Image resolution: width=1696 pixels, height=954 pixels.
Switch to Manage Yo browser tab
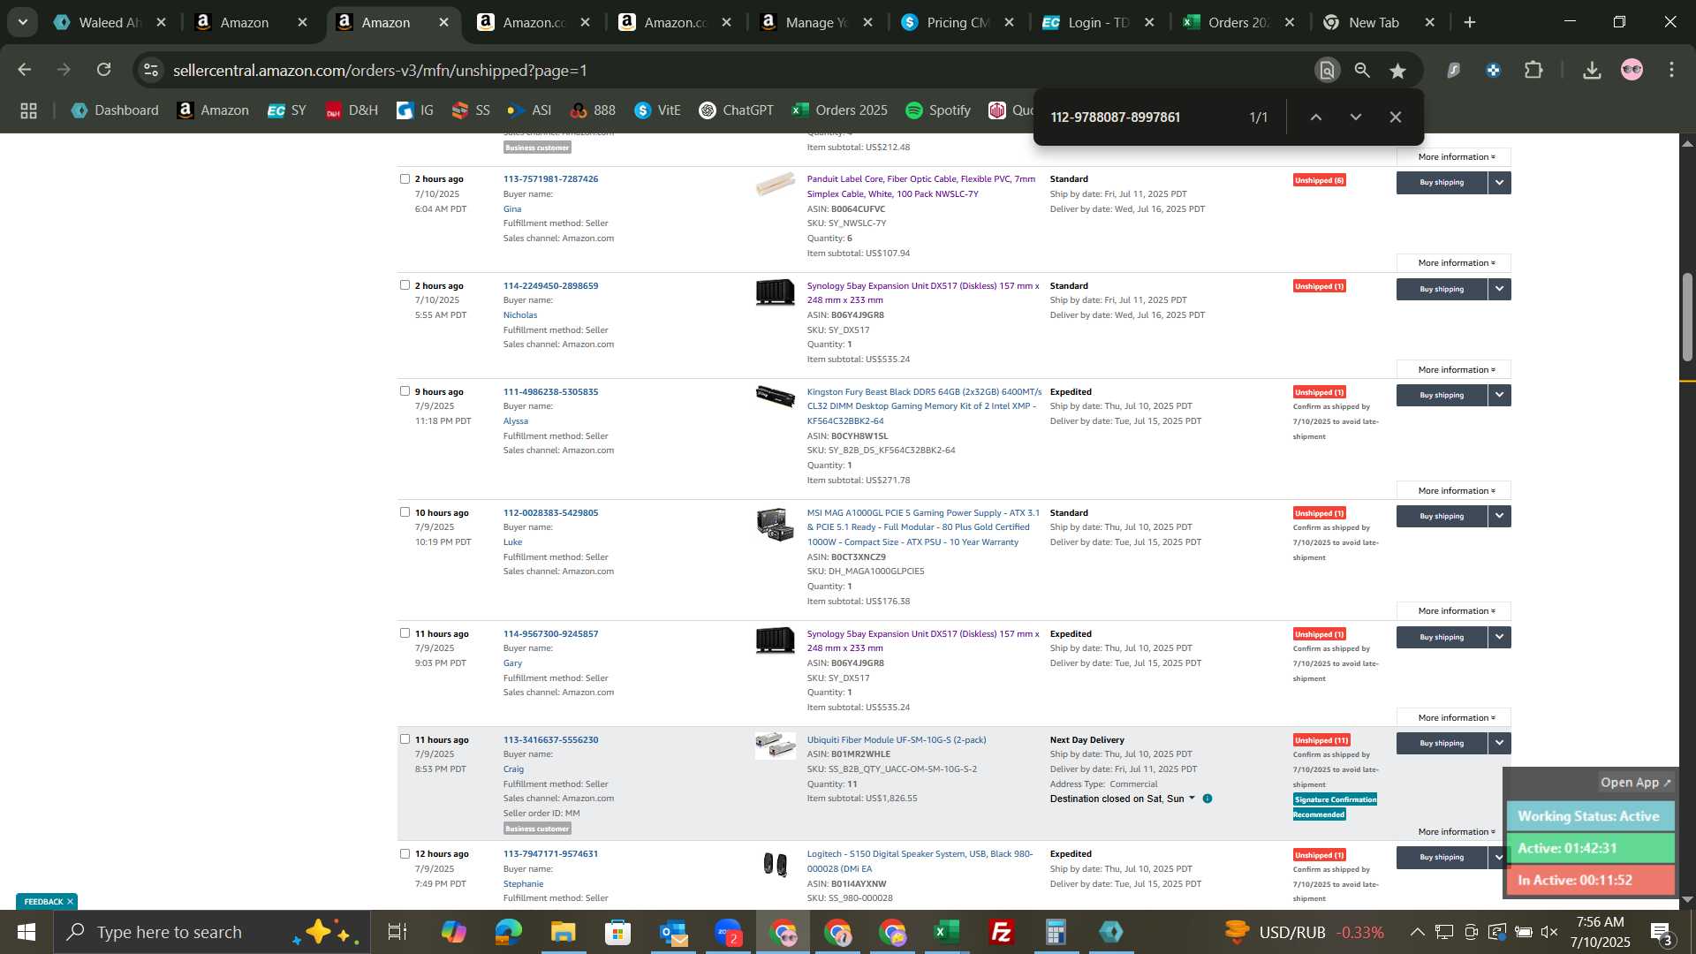[x=817, y=23]
